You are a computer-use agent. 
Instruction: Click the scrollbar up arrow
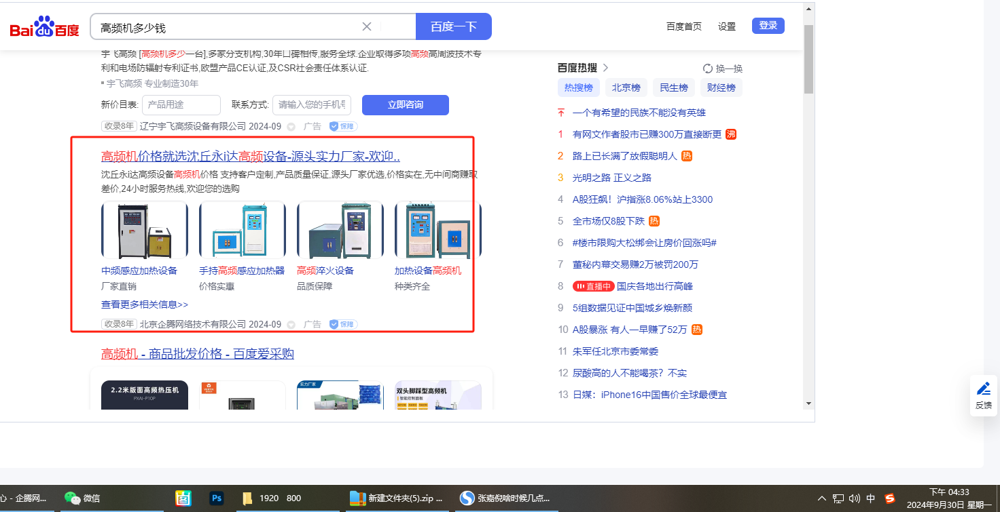point(808,9)
